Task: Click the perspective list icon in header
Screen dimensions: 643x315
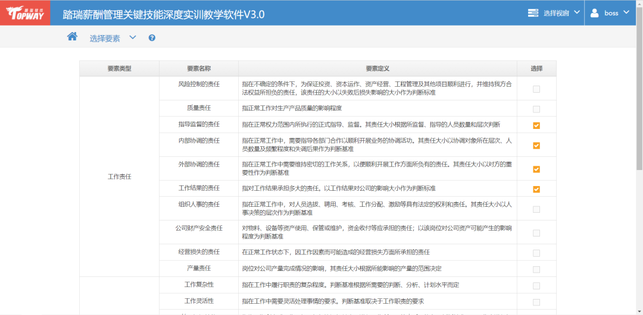Action: [533, 13]
